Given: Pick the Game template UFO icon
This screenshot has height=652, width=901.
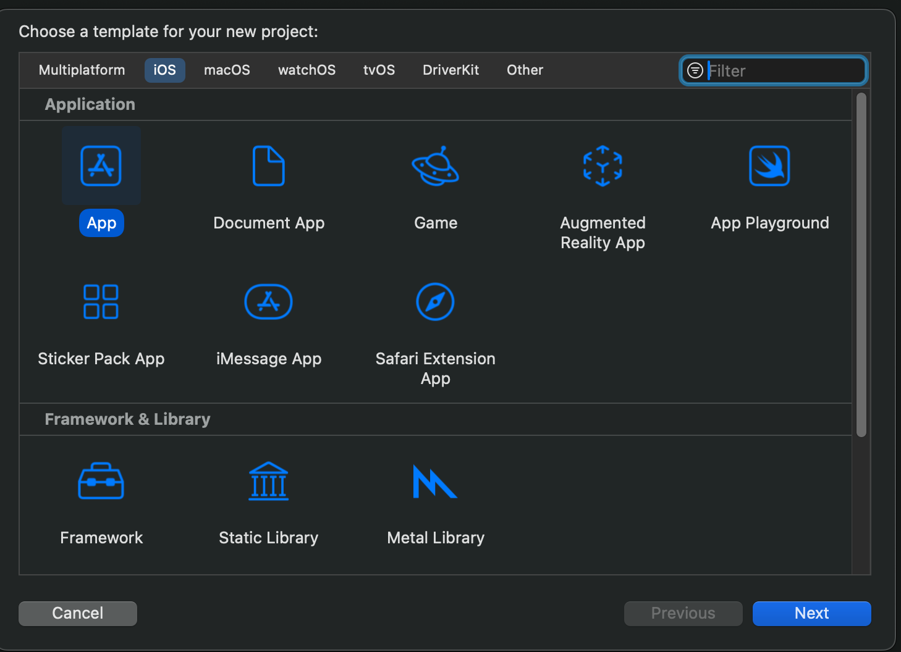Looking at the screenshot, I should tap(436, 165).
